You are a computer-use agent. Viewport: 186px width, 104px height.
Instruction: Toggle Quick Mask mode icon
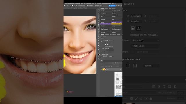[x=99, y=57]
